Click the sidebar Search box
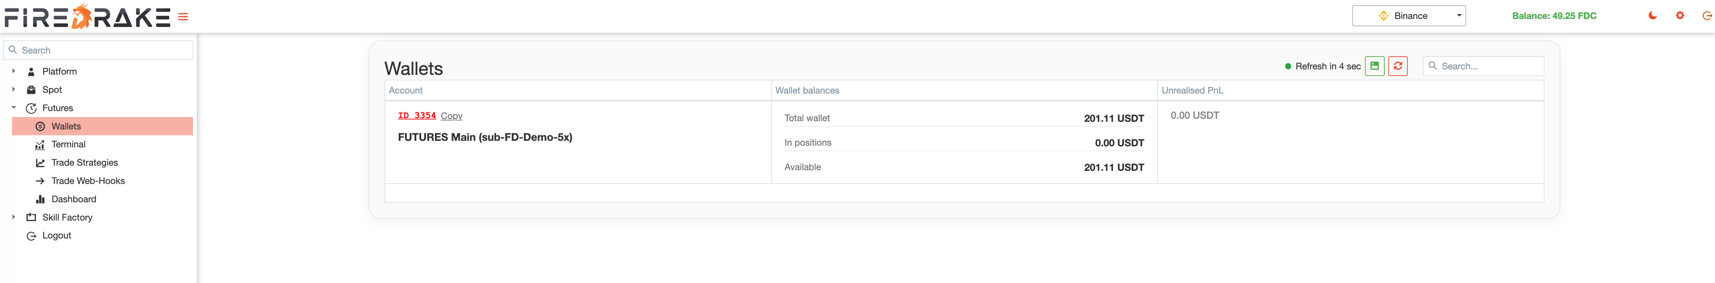 [98, 50]
